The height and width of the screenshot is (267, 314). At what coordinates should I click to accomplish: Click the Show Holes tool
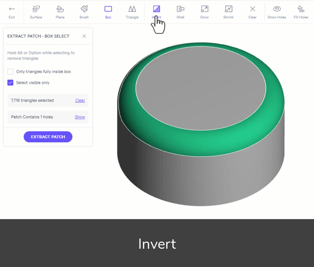tap(277, 12)
